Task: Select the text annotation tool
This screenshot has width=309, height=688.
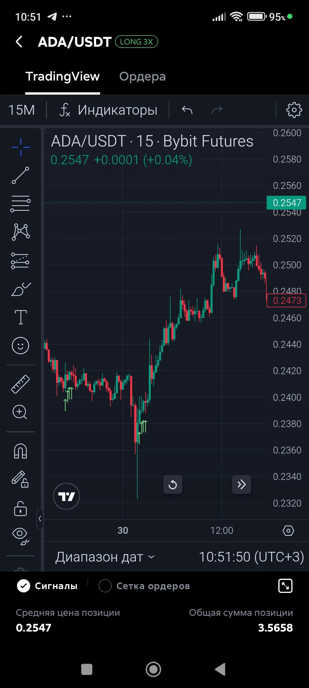Action: coord(21,317)
